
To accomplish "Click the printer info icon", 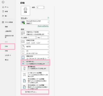I will (x=48, y=18).
